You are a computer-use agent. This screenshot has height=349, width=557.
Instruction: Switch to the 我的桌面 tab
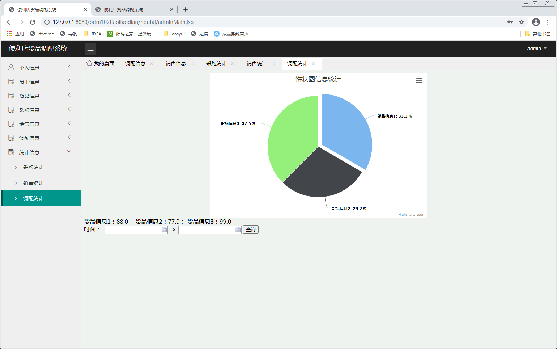tap(101, 63)
